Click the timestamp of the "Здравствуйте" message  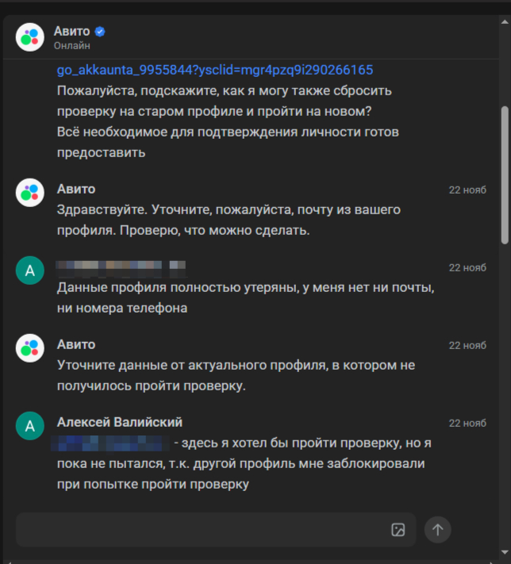(467, 190)
